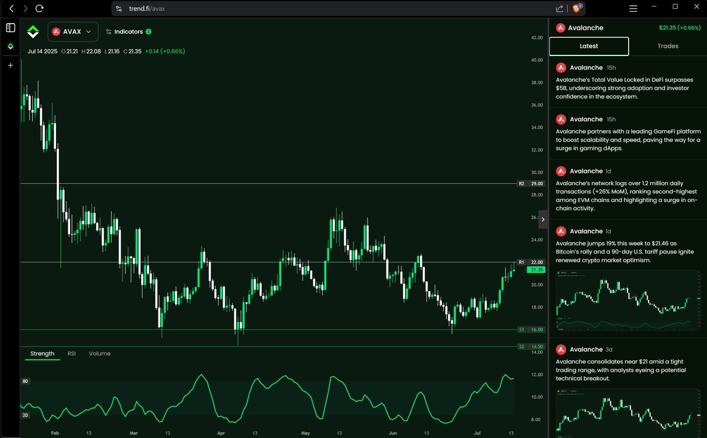707x438 pixels.
Task: Switch to the Latest tab
Action: [x=589, y=46]
